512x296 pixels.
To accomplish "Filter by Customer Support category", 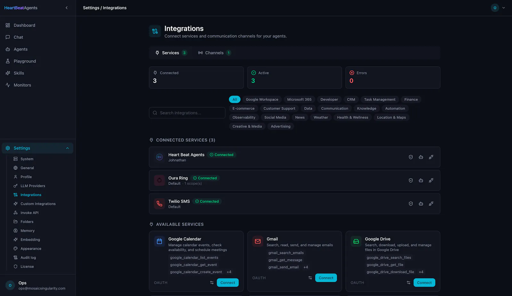I will (279, 108).
